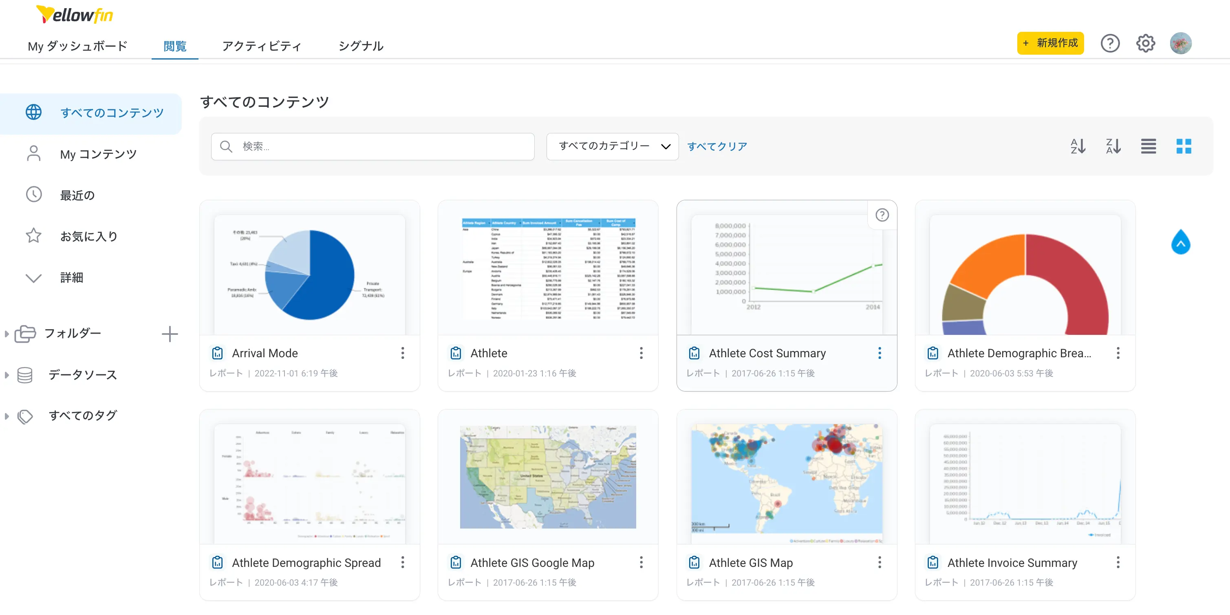Open すべてのカテゴリー category dropdown
The height and width of the screenshot is (615, 1230).
[612, 146]
